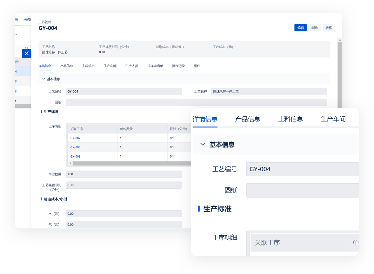
Task: Open the GX-007 process link
Action: (75, 138)
